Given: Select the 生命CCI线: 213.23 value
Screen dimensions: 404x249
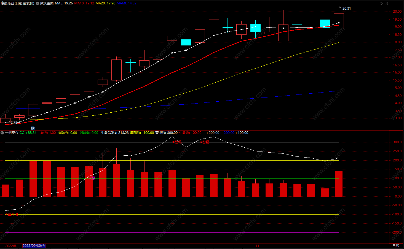Looking at the screenshot, I should point(115,133).
